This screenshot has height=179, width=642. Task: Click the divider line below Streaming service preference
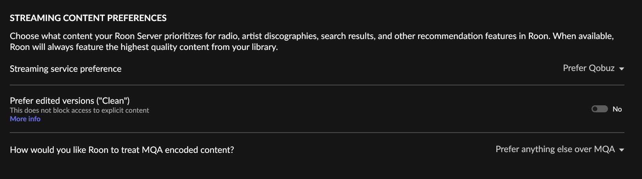click(x=317, y=85)
